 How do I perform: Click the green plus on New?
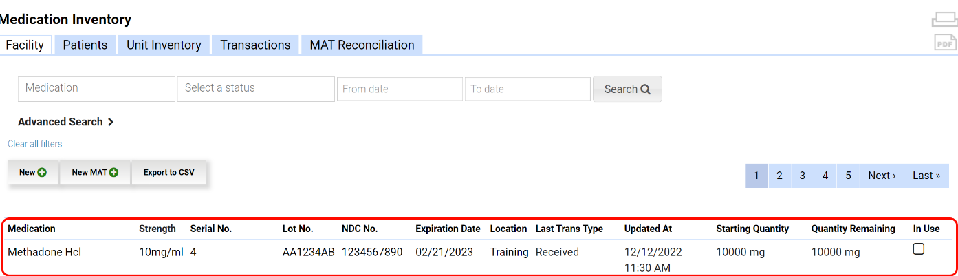(42, 173)
